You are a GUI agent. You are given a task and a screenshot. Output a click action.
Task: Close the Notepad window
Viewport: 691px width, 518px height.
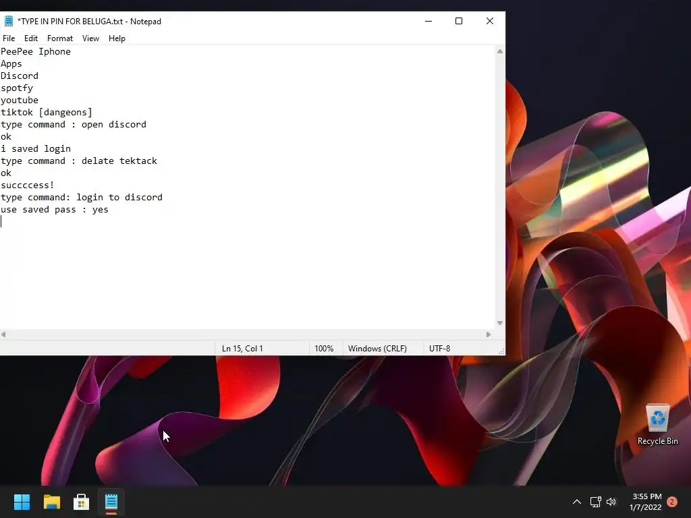490,21
